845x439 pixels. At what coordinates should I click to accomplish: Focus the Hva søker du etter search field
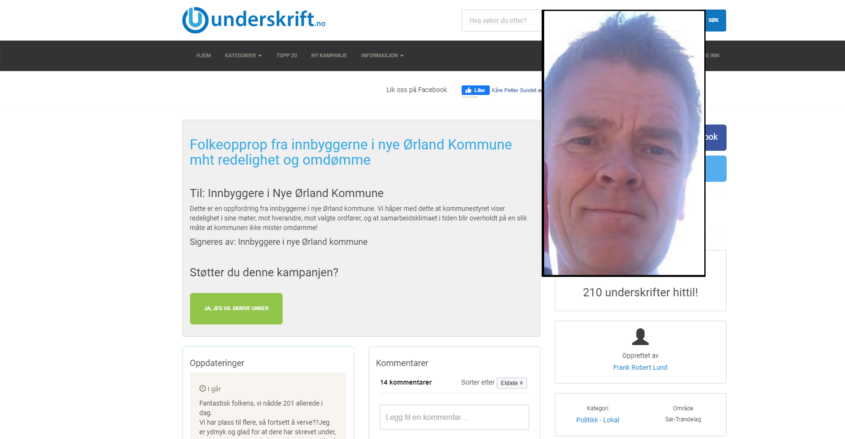click(x=502, y=21)
